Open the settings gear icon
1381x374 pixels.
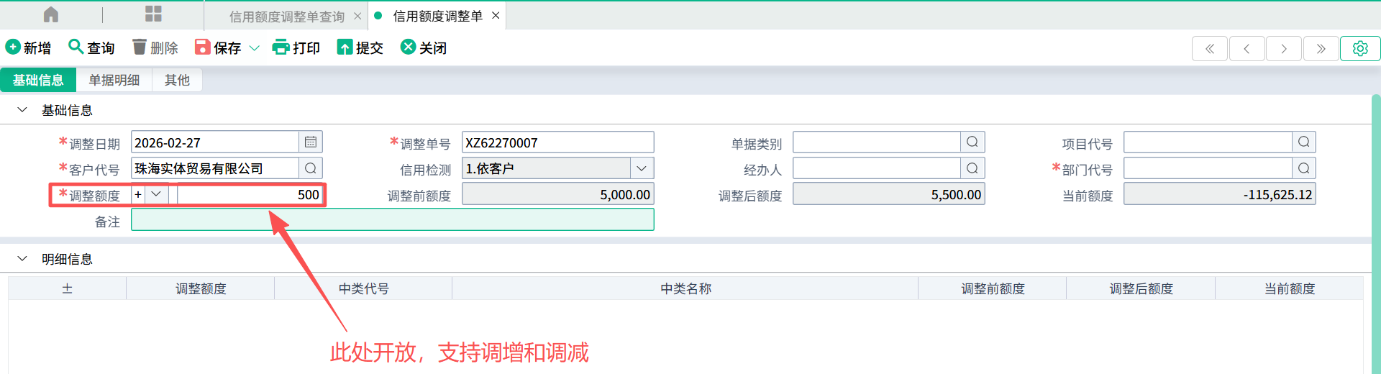coord(1359,48)
